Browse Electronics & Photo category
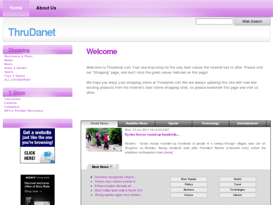 point(18,56)
